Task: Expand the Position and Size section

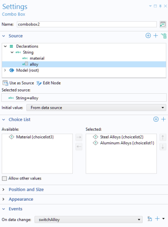Action: pyautogui.click(x=26, y=189)
